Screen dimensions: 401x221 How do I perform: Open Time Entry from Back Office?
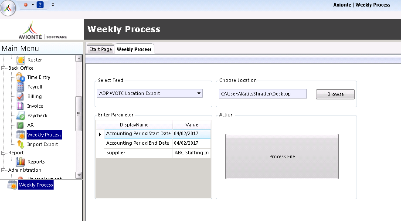[39, 77]
